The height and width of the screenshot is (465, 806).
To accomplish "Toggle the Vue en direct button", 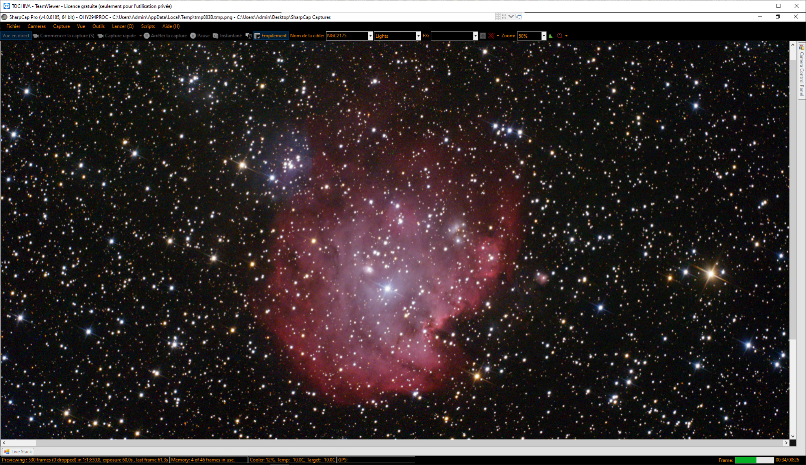I will tap(16, 36).
